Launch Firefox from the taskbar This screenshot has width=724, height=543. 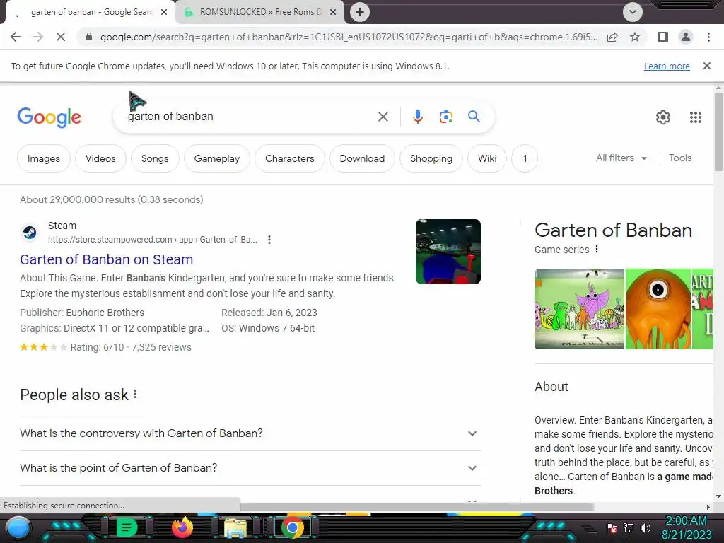[182, 527]
